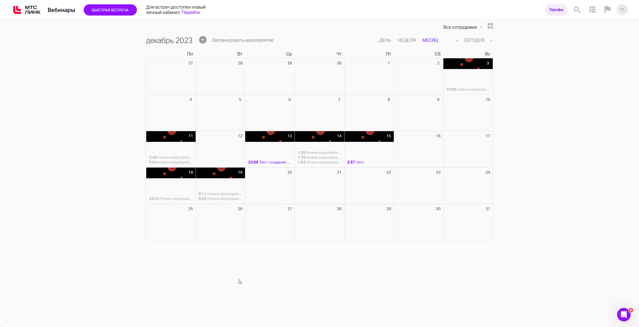The image size is (639, 327).
Task: Click the plus schedule event icon
Action: (203, 40)
